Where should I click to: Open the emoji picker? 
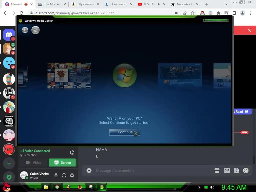click(x=246, y=170)
